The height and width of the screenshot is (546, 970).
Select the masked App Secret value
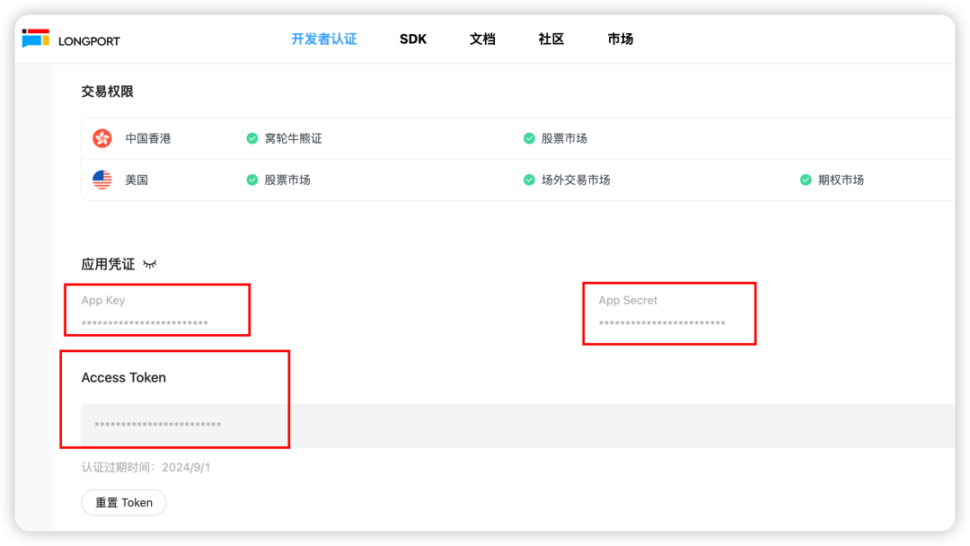pyautogui.click(x=662, y=323)
